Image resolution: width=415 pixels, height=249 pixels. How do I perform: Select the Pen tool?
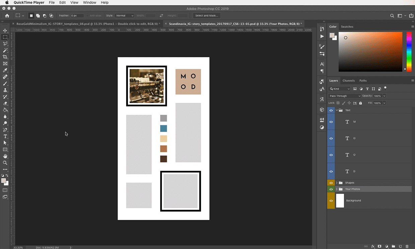pos(5,130)
